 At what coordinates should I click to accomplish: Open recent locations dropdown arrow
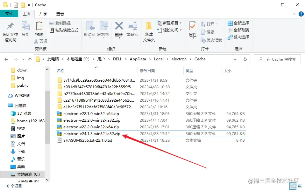[23, 59]
